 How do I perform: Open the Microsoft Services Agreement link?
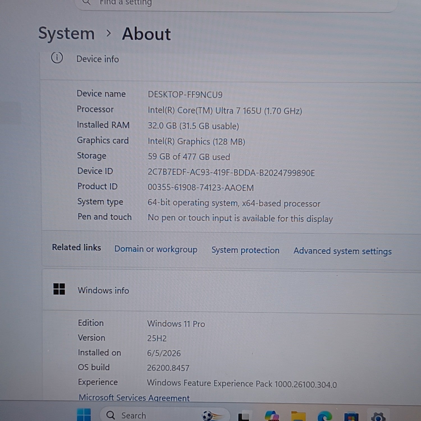134,398
